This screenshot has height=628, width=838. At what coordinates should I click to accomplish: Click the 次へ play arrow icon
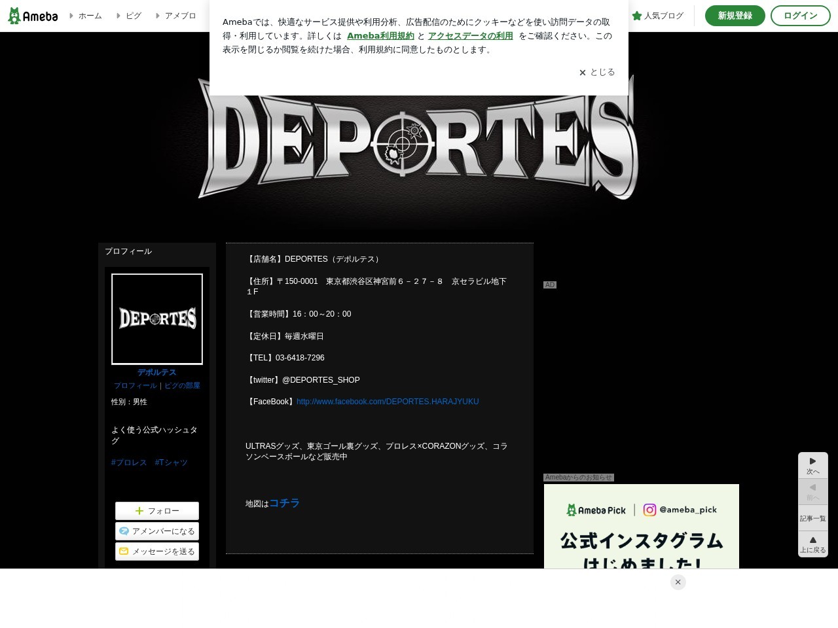point(813,461)
